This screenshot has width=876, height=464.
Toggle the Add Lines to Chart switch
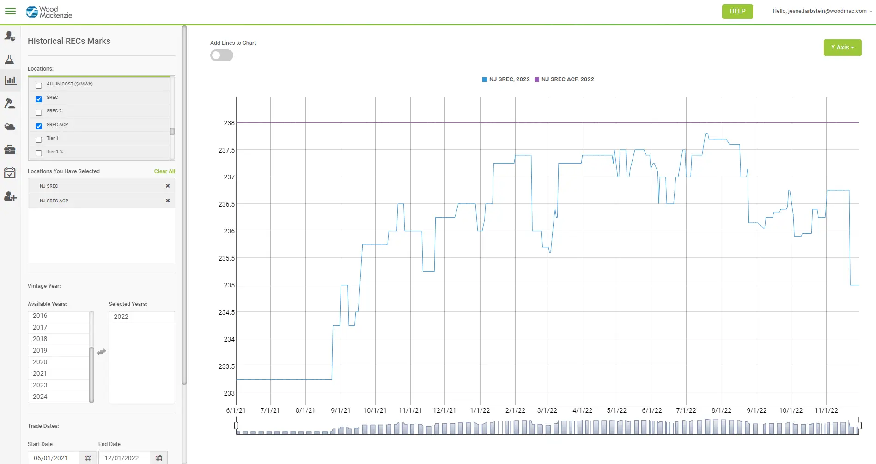click(x=222, y=55)
